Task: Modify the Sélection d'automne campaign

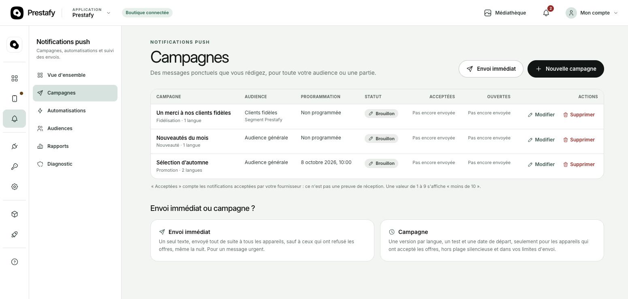Action: coord(541,164)
